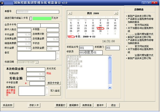Go to previous month in calendar

click(x=70, y=13)
